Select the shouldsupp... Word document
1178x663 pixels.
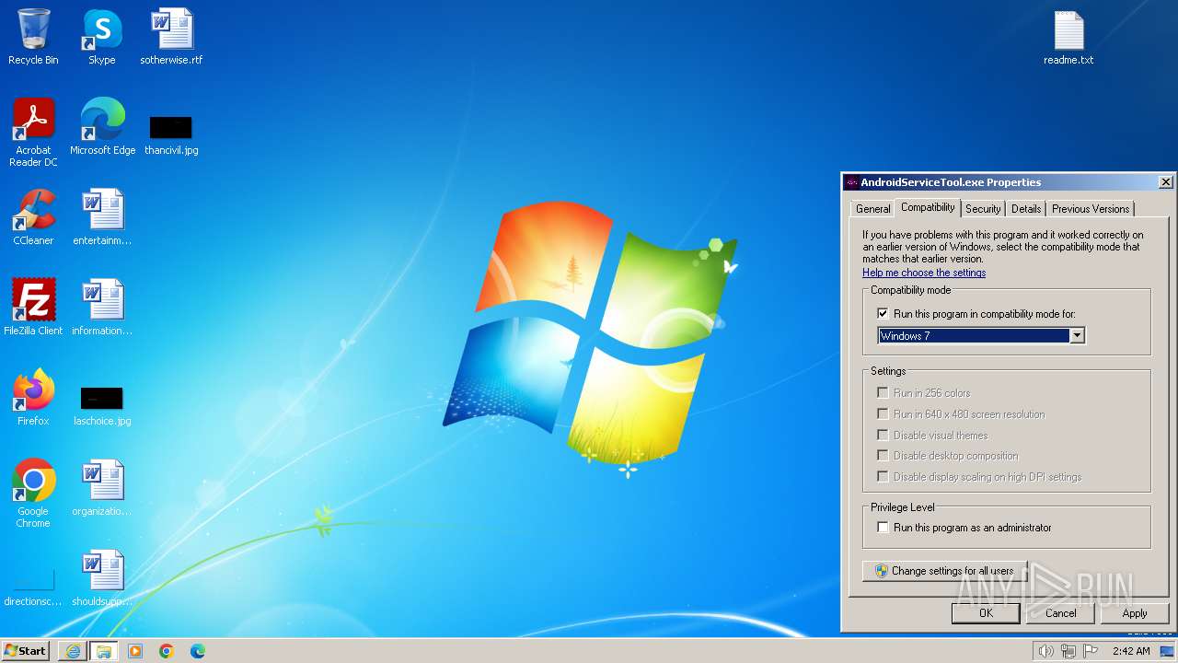pyautogui.click(x=102, y=578)
